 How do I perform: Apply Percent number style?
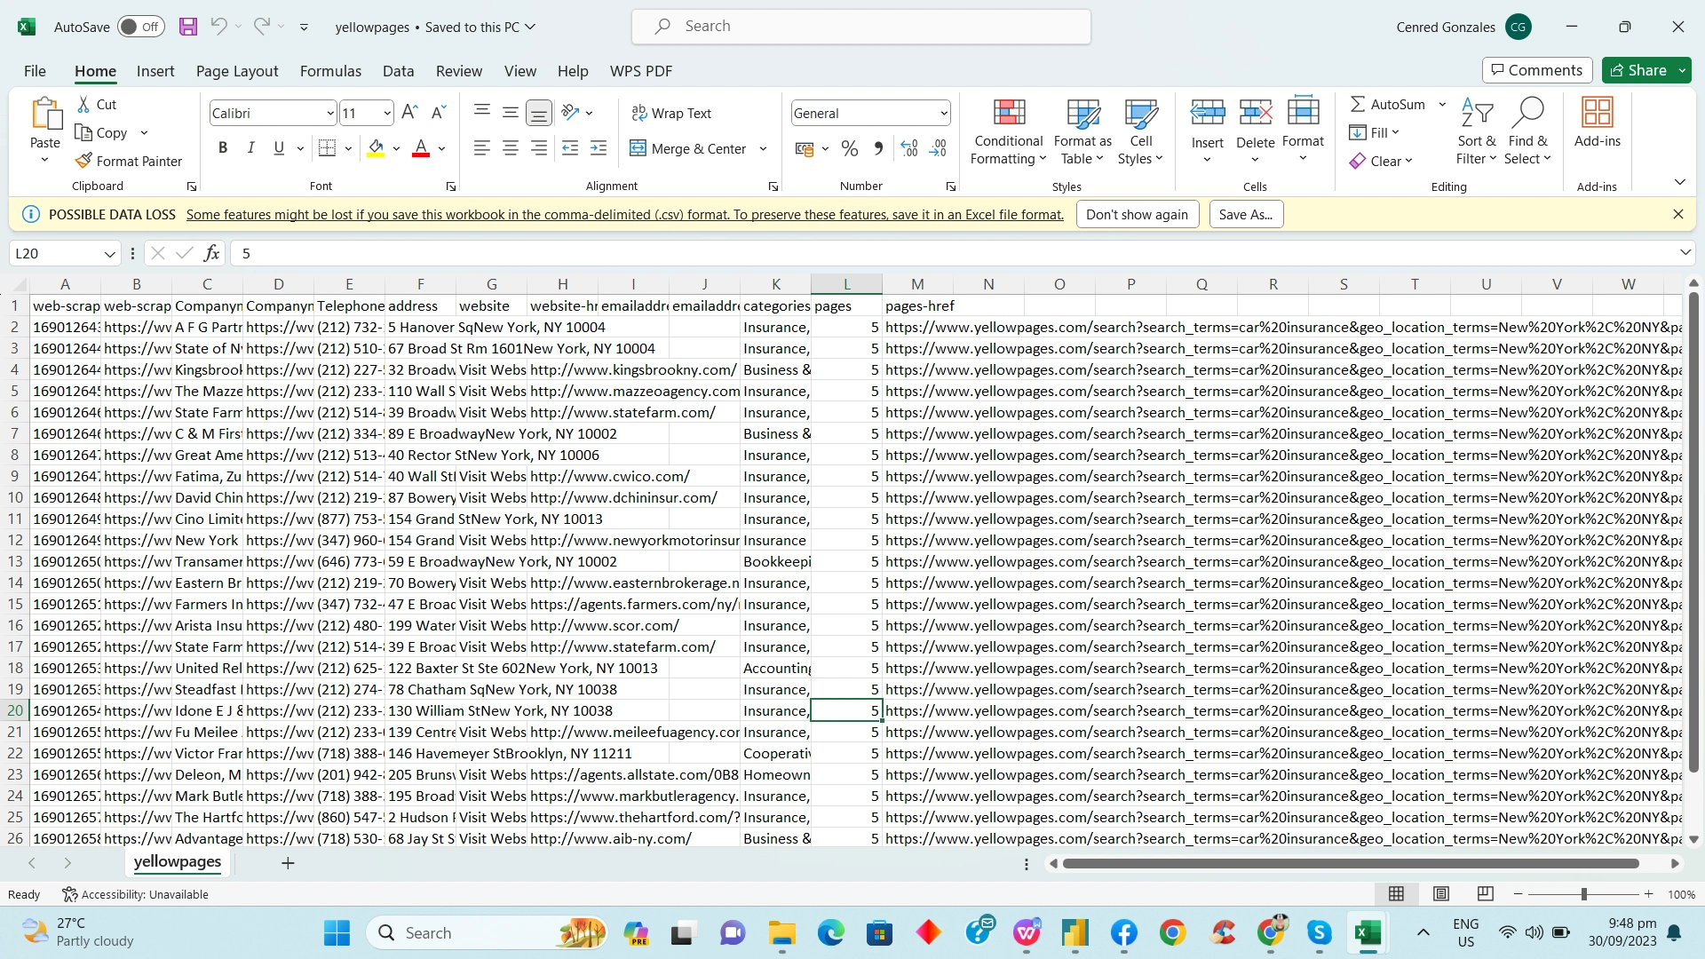click(849, 148)
